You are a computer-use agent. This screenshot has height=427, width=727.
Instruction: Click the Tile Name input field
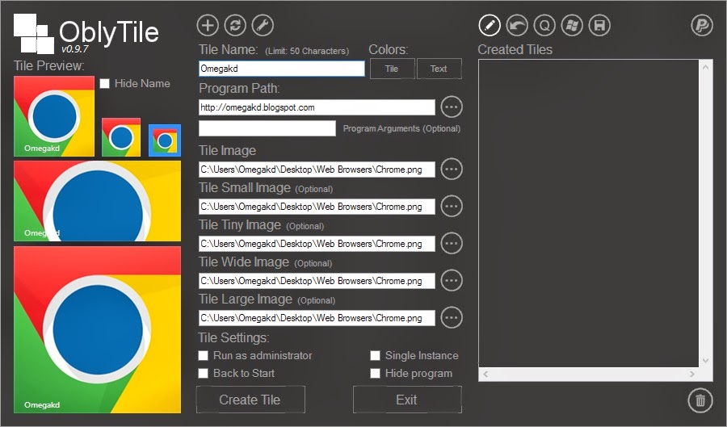(281, 69)
